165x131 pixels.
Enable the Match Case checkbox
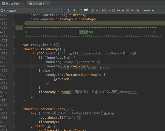tap(92, 10)
